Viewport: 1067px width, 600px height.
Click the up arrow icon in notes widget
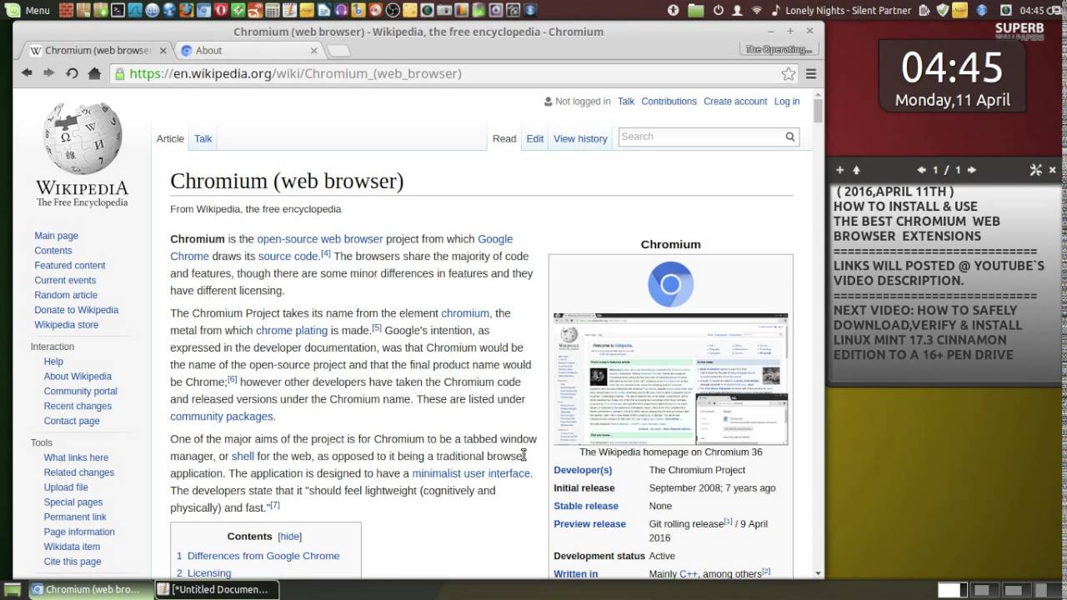[856, 170]
